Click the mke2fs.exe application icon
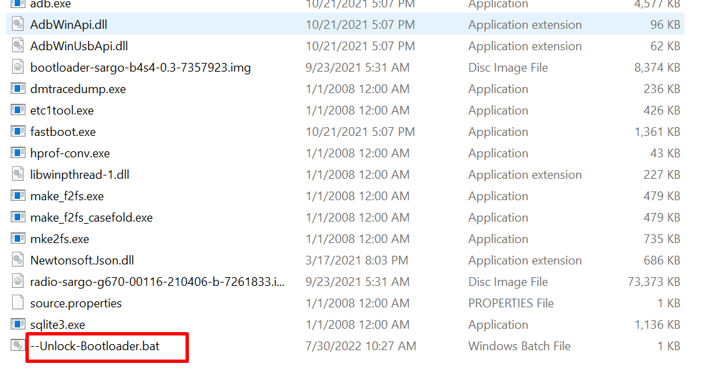 coord(18,239)
